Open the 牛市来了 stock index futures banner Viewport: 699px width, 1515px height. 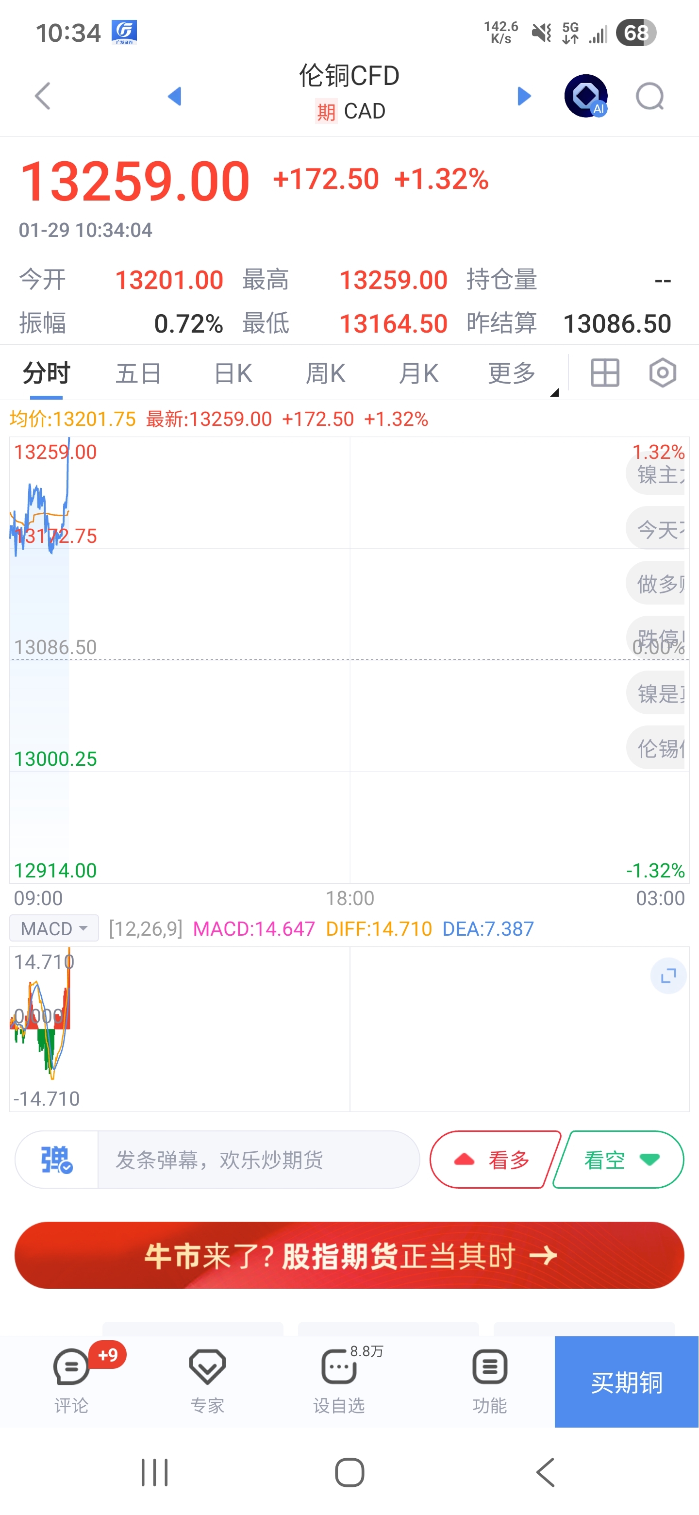pos(349,1255)
